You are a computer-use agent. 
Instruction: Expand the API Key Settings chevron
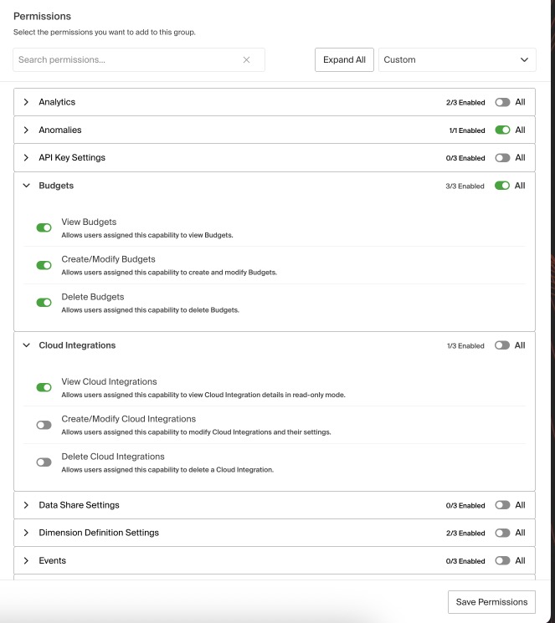coord(26,158)
